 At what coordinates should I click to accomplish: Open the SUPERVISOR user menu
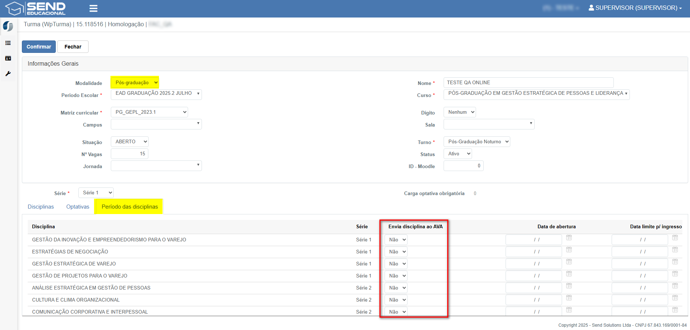click(635, 8)
